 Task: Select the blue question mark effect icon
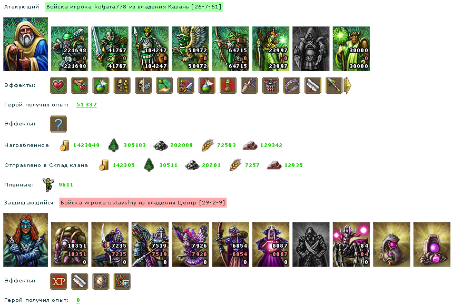[x=58, y=124]
